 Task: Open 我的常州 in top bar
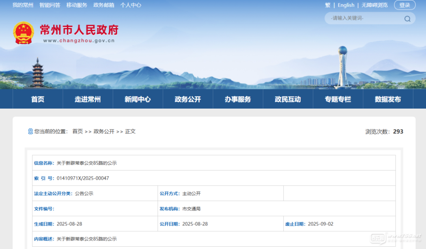(x=23, y=5)
